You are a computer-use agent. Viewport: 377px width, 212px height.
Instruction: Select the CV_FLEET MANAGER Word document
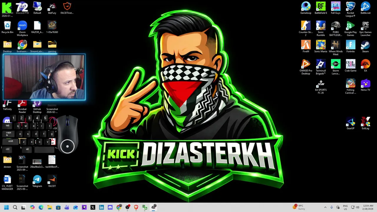[x=7, y=183]
